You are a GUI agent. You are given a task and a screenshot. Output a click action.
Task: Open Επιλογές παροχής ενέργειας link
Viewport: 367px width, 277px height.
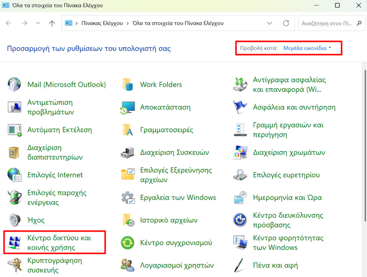pyautogui.click(x=57, y=197)
